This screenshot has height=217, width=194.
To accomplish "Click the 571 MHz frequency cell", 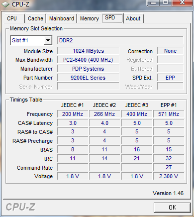I will click(169, 114).
